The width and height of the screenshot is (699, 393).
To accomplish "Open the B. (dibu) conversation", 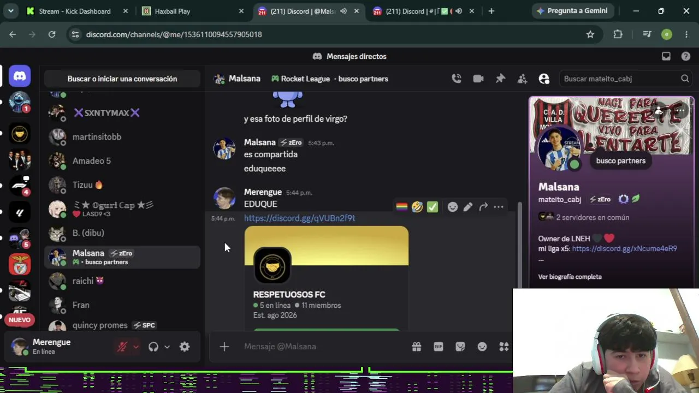I will [x=122, y=233].
